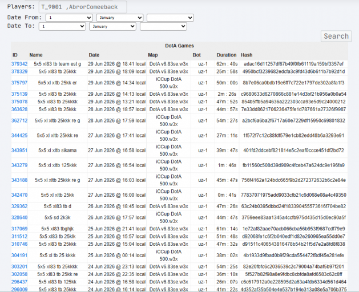This screenshot has height=292, width=359.
Task: Open the Date To month dropdown
Action: click(x=112, y=26)
